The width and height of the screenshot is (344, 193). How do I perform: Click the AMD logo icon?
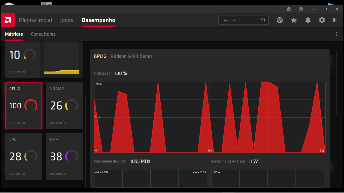click(x=8, y=20)
